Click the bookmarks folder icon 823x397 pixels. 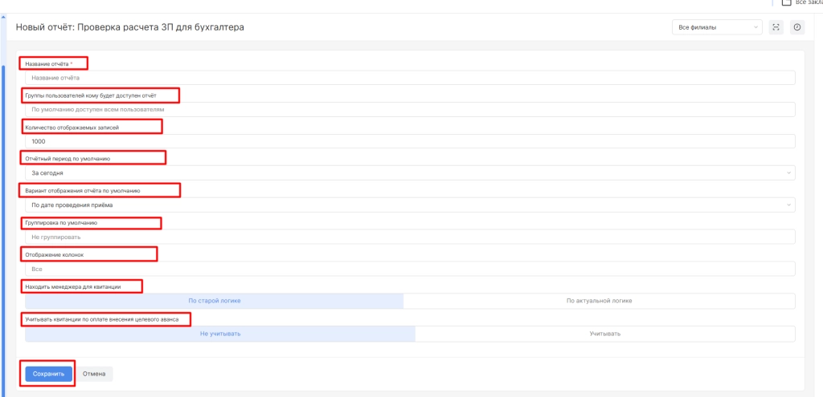(786, 2)
